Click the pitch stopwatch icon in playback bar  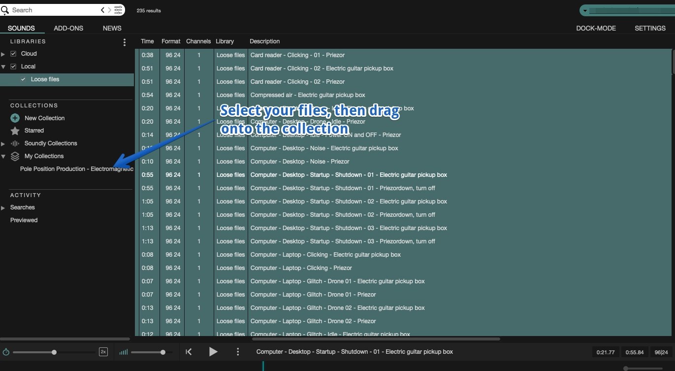click(x=6, y=352)
